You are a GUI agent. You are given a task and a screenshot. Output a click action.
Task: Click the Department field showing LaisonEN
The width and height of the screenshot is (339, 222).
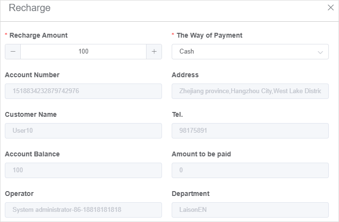click(x=250, y=210)
